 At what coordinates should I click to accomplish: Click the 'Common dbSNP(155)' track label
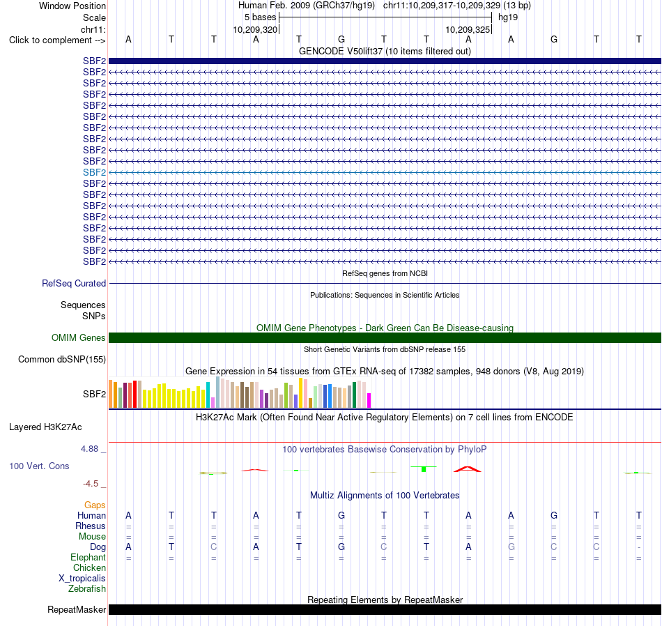click(x=61, y=360)
